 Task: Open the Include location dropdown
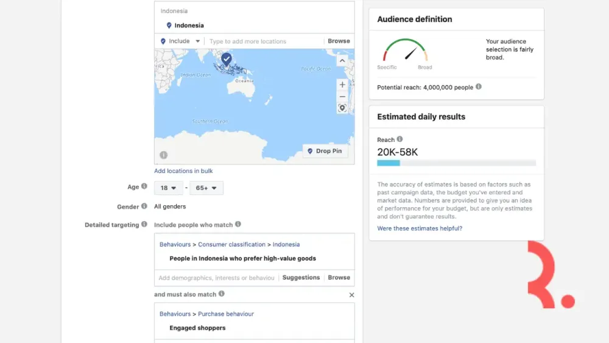tap(180, 41)
